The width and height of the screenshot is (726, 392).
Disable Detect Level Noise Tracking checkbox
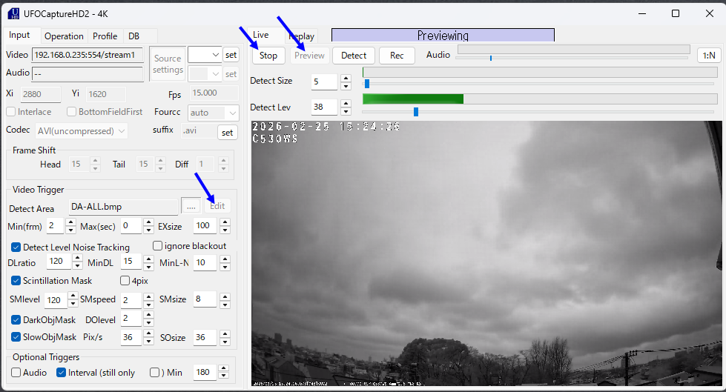16,247
